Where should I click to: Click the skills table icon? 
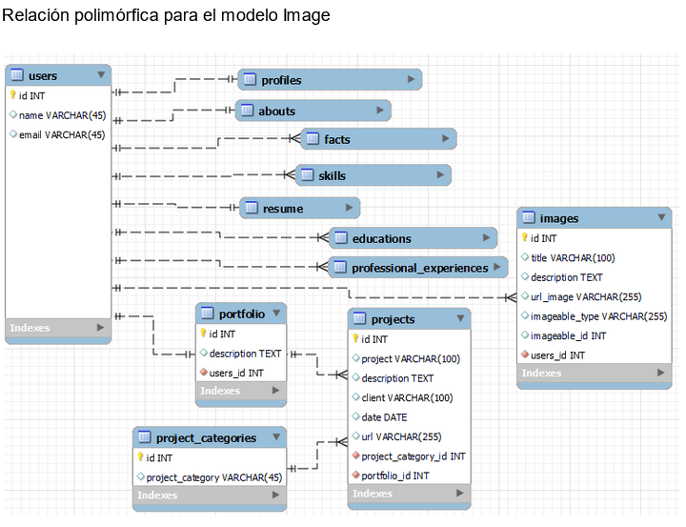(306, 175)
